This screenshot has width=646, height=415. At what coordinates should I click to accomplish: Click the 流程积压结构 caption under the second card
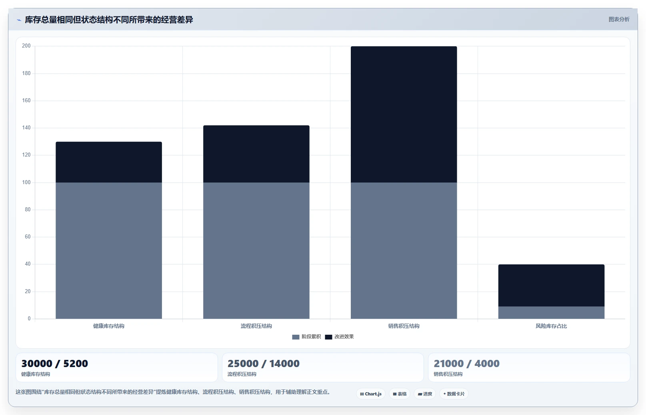pyautogui.click(x=242, y=374)
